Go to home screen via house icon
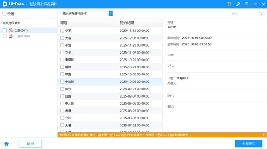 (7, 144)
